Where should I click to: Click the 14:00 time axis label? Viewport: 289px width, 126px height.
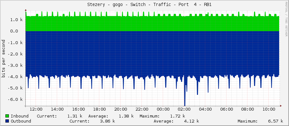(57, 109)
